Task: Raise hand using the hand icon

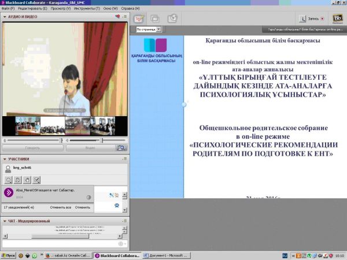Action: click(27, 180)
